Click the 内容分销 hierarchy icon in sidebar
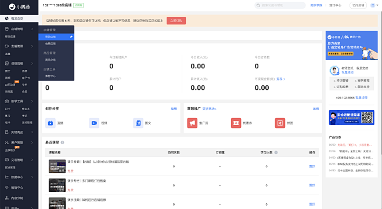Screen dimensions: 382x209 7,198
